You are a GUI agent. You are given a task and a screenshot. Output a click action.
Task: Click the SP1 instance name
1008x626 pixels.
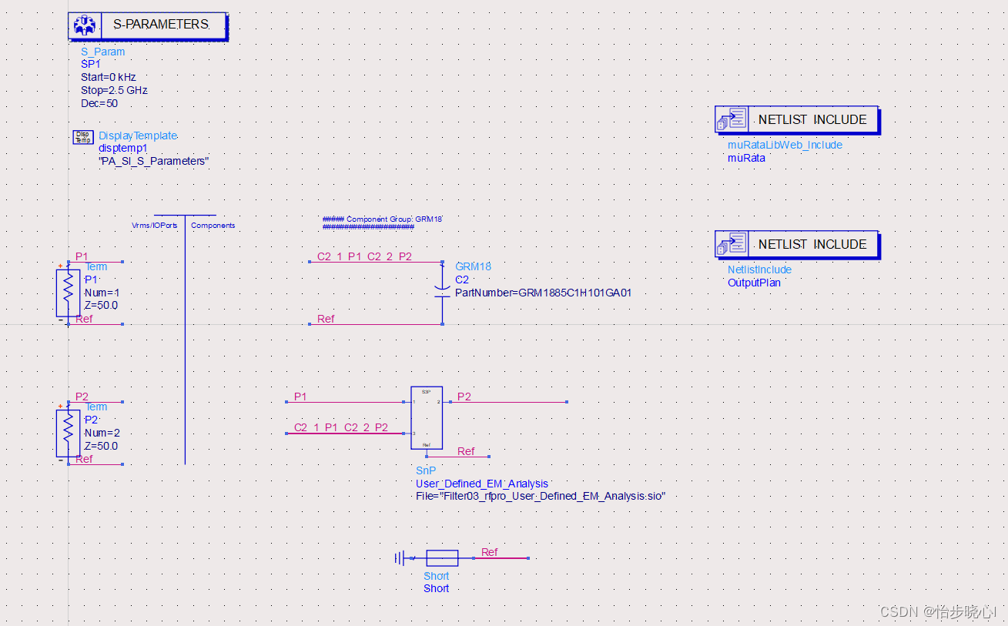[x=91, y=65]
